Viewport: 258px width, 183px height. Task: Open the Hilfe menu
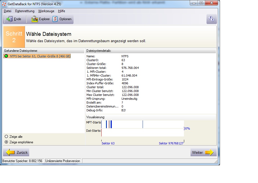click(61, 11)
